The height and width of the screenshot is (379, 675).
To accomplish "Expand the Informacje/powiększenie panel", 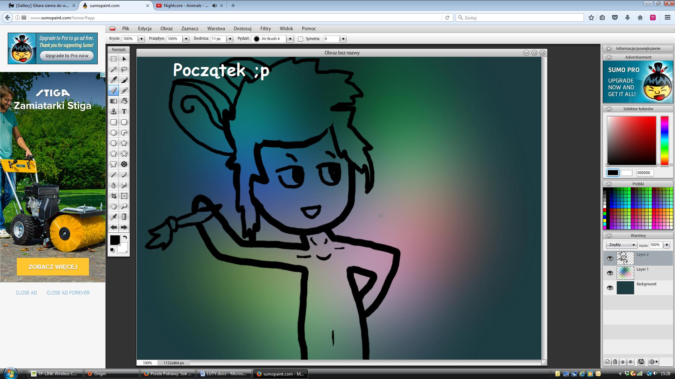I will coord(609,48).
